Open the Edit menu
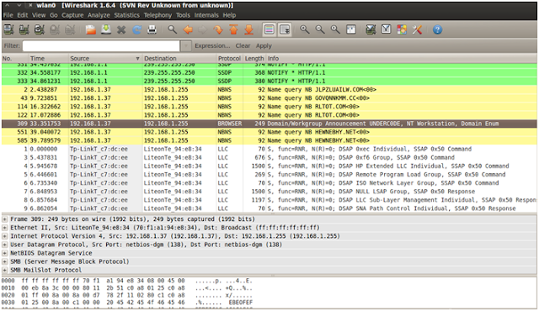 [x=23, y=15]
